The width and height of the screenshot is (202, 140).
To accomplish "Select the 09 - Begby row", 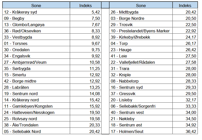I will tap(52, 18).
